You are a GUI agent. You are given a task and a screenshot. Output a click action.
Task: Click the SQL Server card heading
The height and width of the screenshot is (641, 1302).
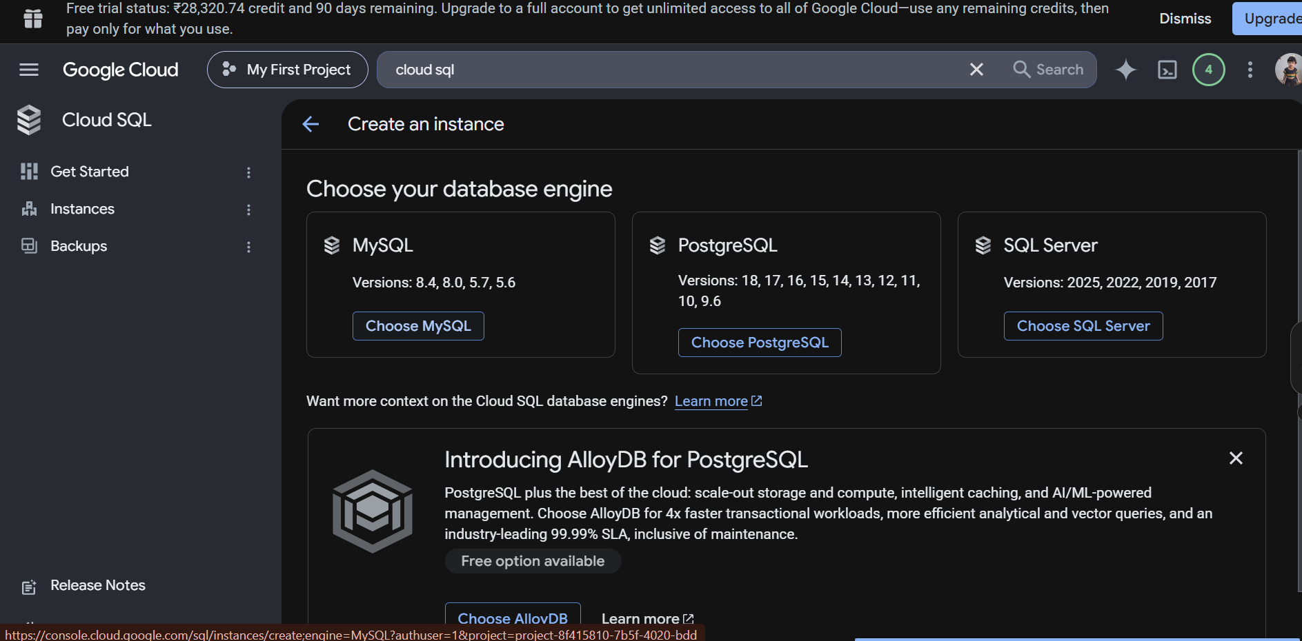coord(1050,245)
